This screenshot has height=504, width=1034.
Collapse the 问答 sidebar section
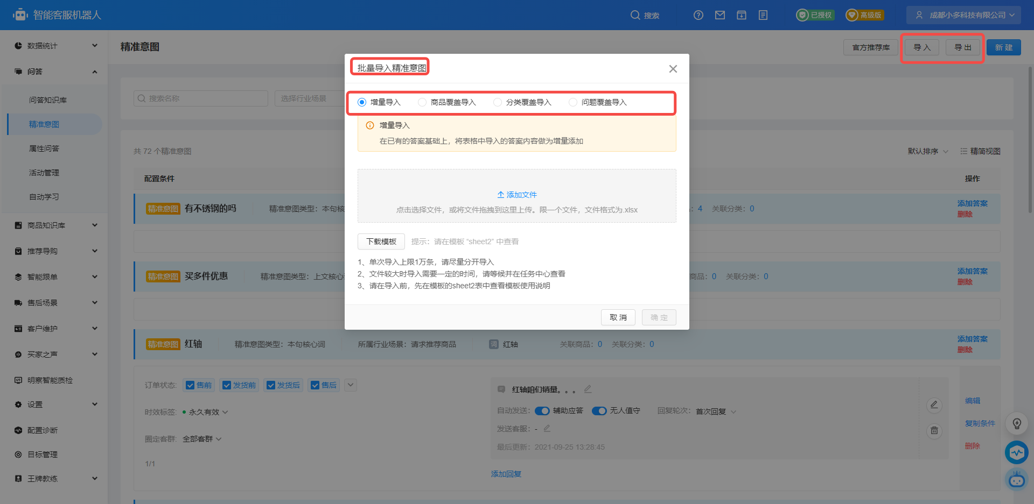95,72
